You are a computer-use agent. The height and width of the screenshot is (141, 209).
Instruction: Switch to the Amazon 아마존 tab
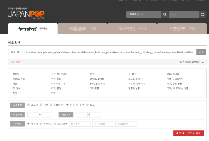pyautogui.click(x=182, y=29)
